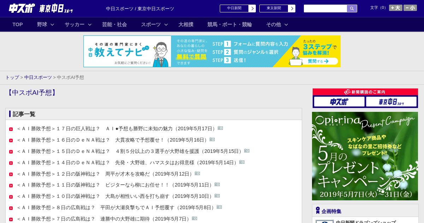Open the その他 menu
Image resolution: width=424 pixels, height=223 pixels.
point(273,24)
